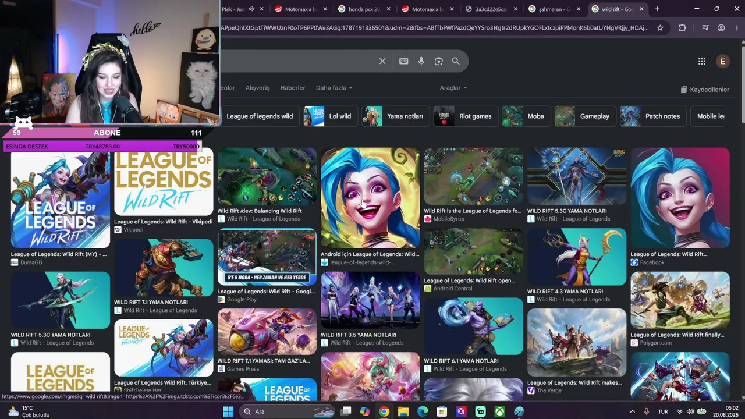Open the clock and date in the taskbar
The height and width of the screenshot is (419, 745).
[726, 411]
